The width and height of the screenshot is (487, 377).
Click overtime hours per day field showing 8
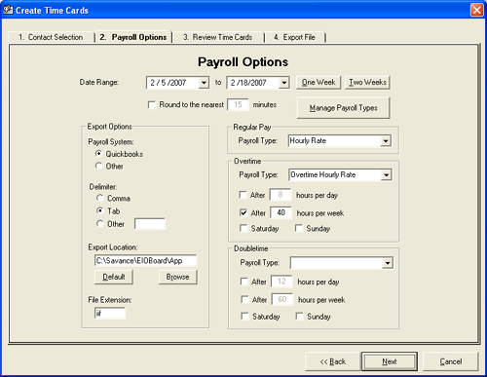281,195
